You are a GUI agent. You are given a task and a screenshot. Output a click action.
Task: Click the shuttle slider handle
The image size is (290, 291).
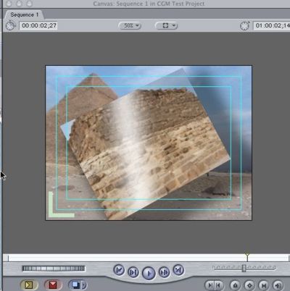pyautogui.click(x=244, y=268)
